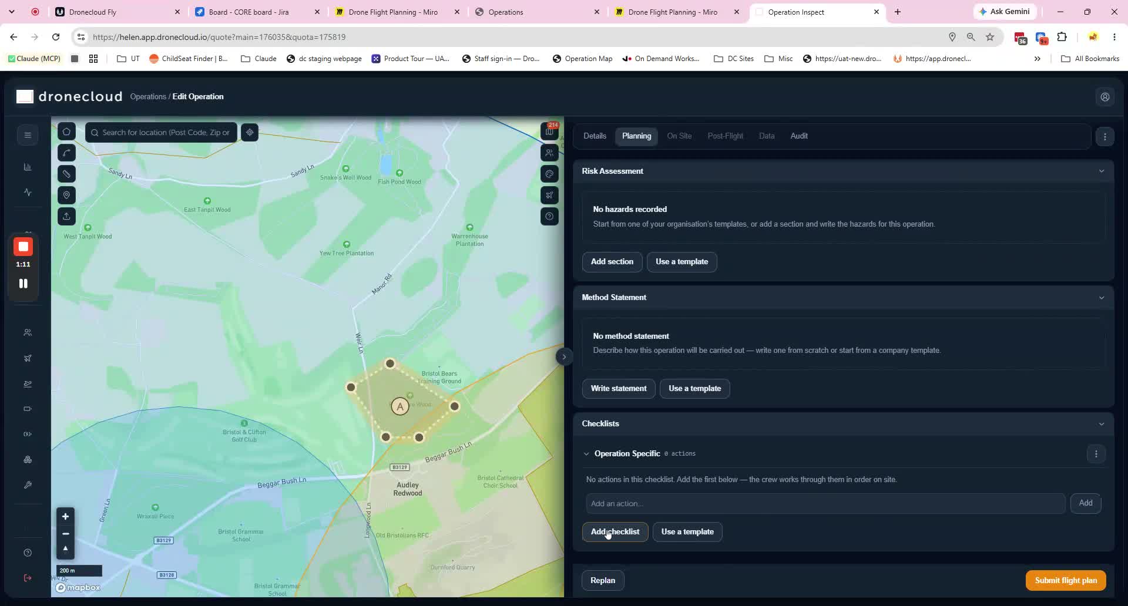Collapse the Checklists section
This screenshot has height=606, width=1128.
tap(1102, 424)
